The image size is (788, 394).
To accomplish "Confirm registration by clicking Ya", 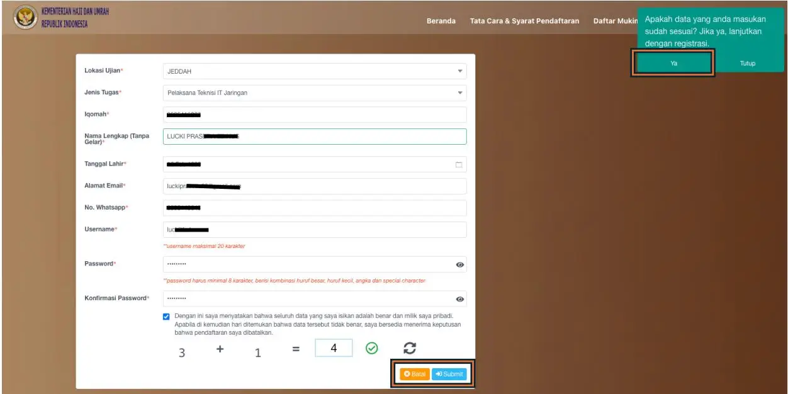I will point(673,64).
